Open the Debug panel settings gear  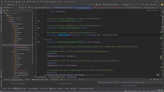tap(158, 79)
